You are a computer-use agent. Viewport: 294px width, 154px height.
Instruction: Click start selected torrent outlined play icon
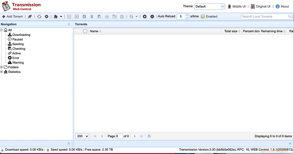pyautogui.click(x=69, y=16)
